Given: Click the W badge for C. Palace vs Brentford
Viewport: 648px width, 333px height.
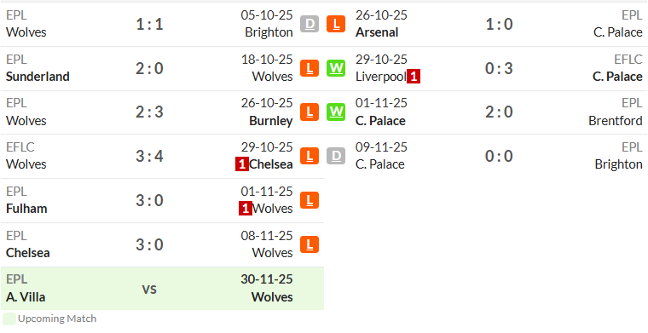Looking at the screenshot, I should tap(336, 112).
